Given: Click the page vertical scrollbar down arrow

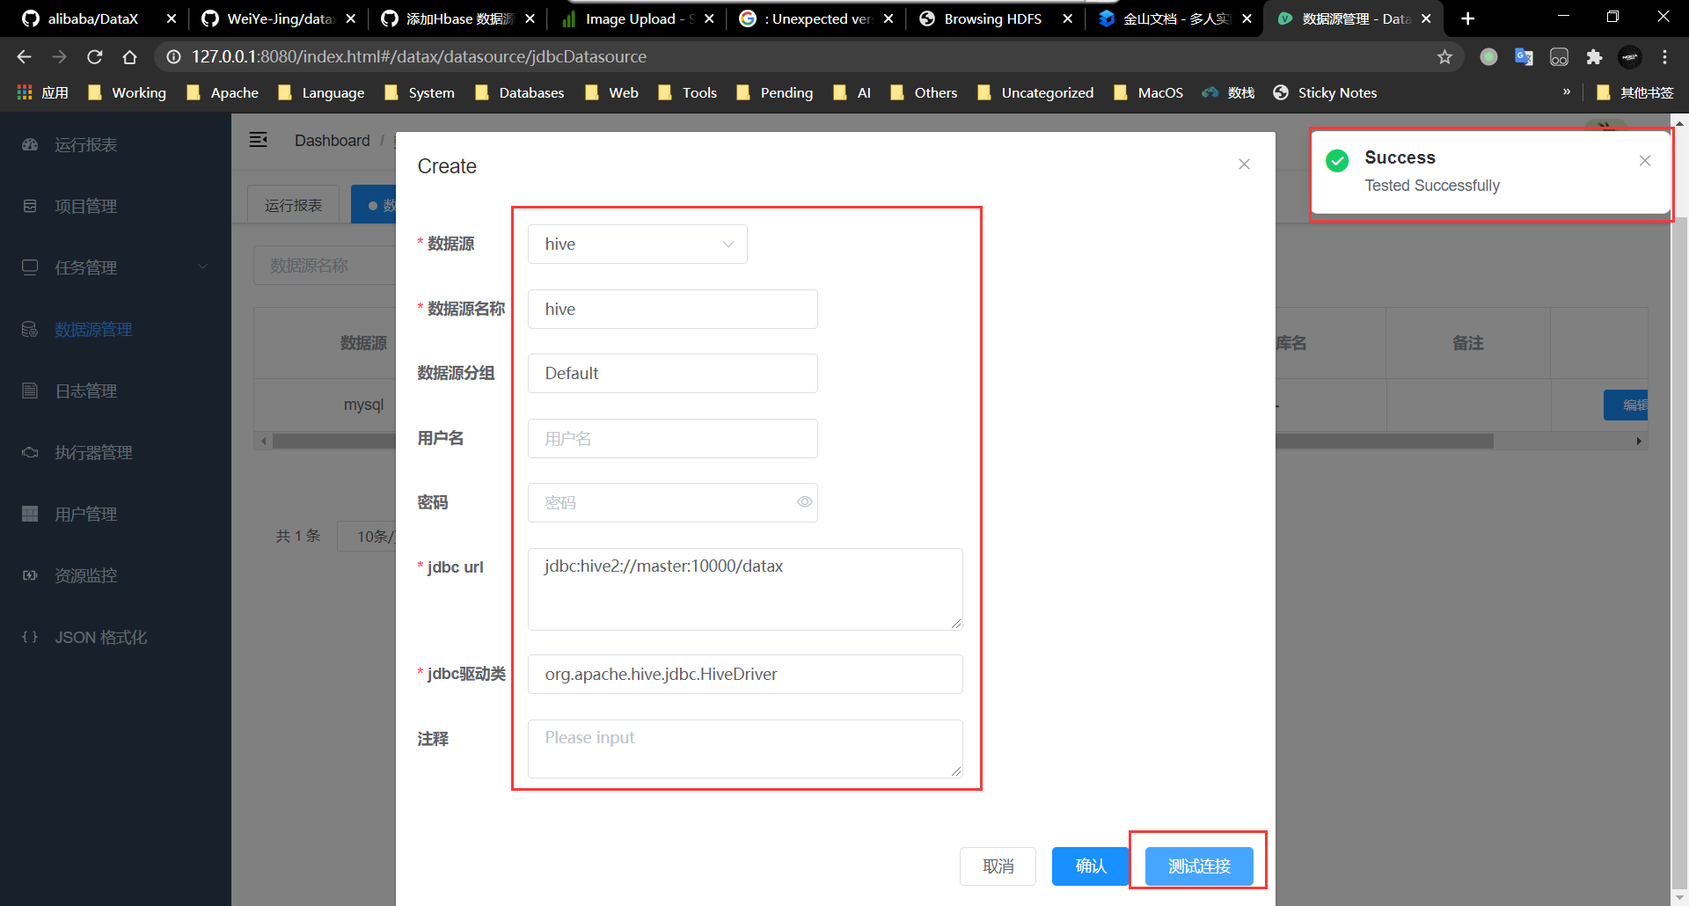Looking at the screenshot, I should [x=1679, y=897].
